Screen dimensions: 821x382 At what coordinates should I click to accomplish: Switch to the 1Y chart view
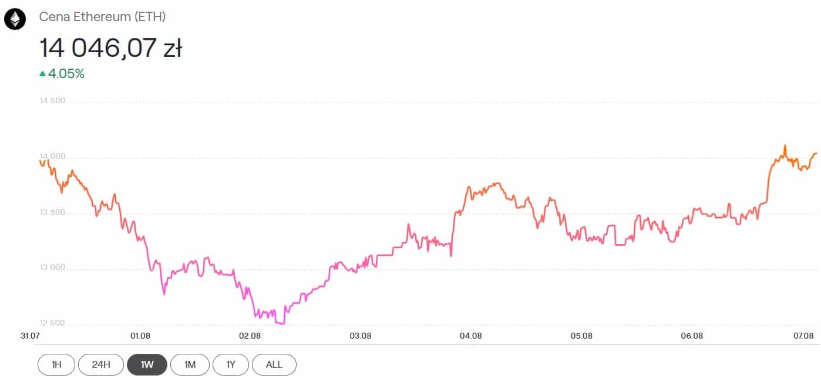[231, 364]
